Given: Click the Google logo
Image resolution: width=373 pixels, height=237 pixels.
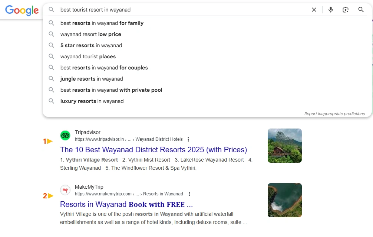Looking at the screenshot, I should (x=22, y=10).
